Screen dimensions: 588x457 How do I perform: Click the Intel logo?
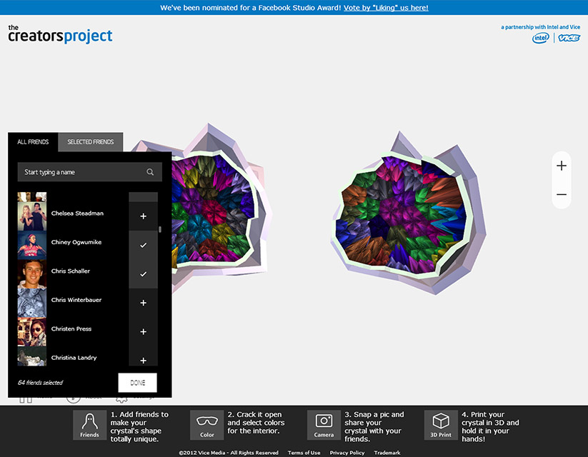point(540,38)
